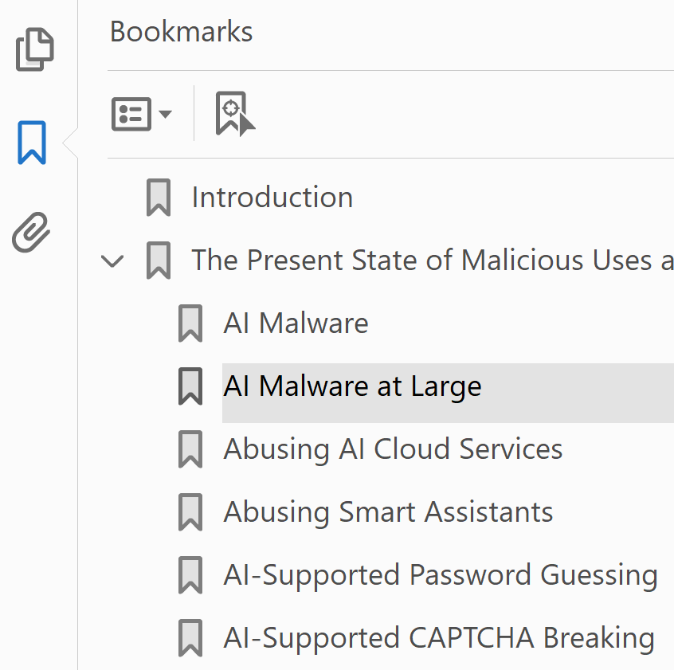Collapse the Present State of Malicious Uses section
Screen dimensions: 674x670
click(115, 261)
